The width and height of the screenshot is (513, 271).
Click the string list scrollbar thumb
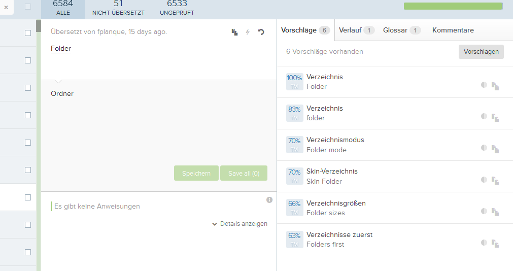pyautogui.click(x=39, y=26)
